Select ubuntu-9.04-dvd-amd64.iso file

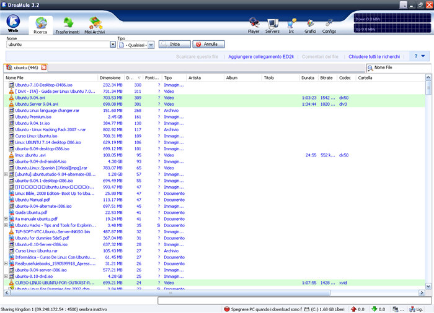[40, 161]
